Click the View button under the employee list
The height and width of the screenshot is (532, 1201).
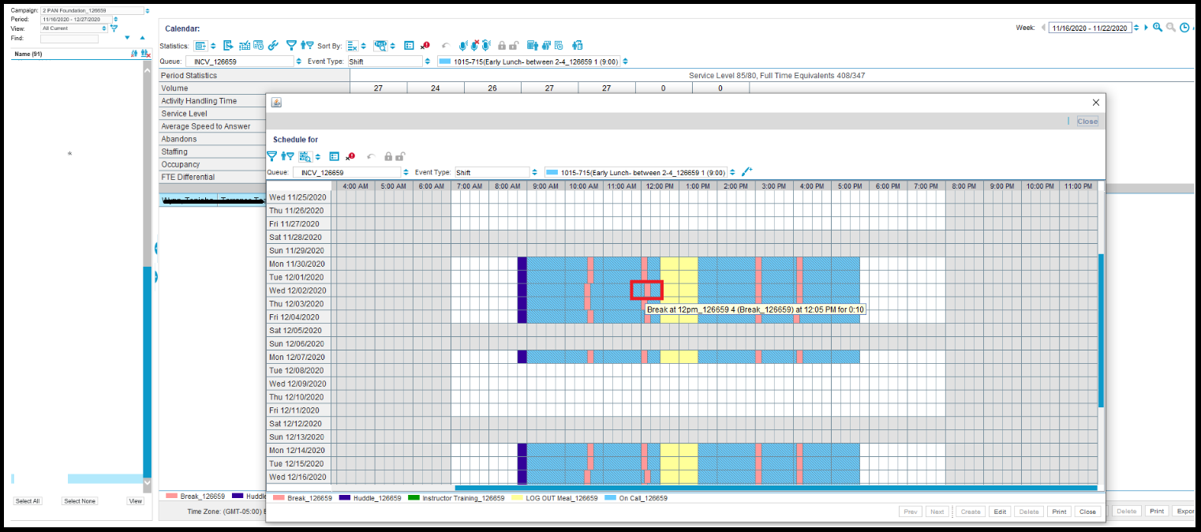[x=136, y=501]
